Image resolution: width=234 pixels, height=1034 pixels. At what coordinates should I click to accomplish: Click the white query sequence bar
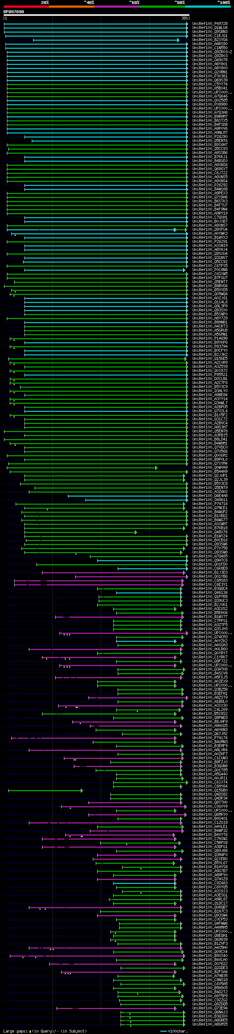click(x=97, y=15)
